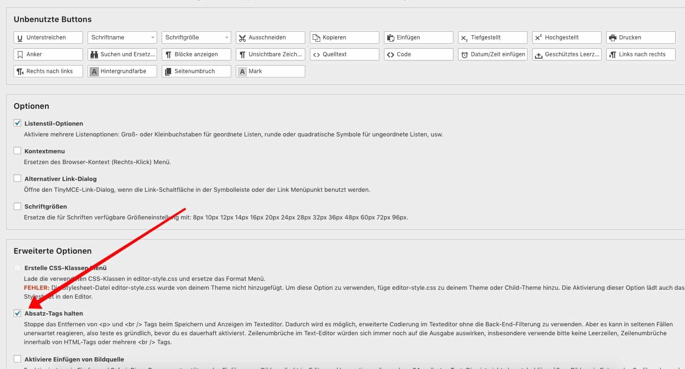This screenshot has height=369, width=685.
Task: Click the Blöcke anzeigen button
Action: tap(196, 54)
